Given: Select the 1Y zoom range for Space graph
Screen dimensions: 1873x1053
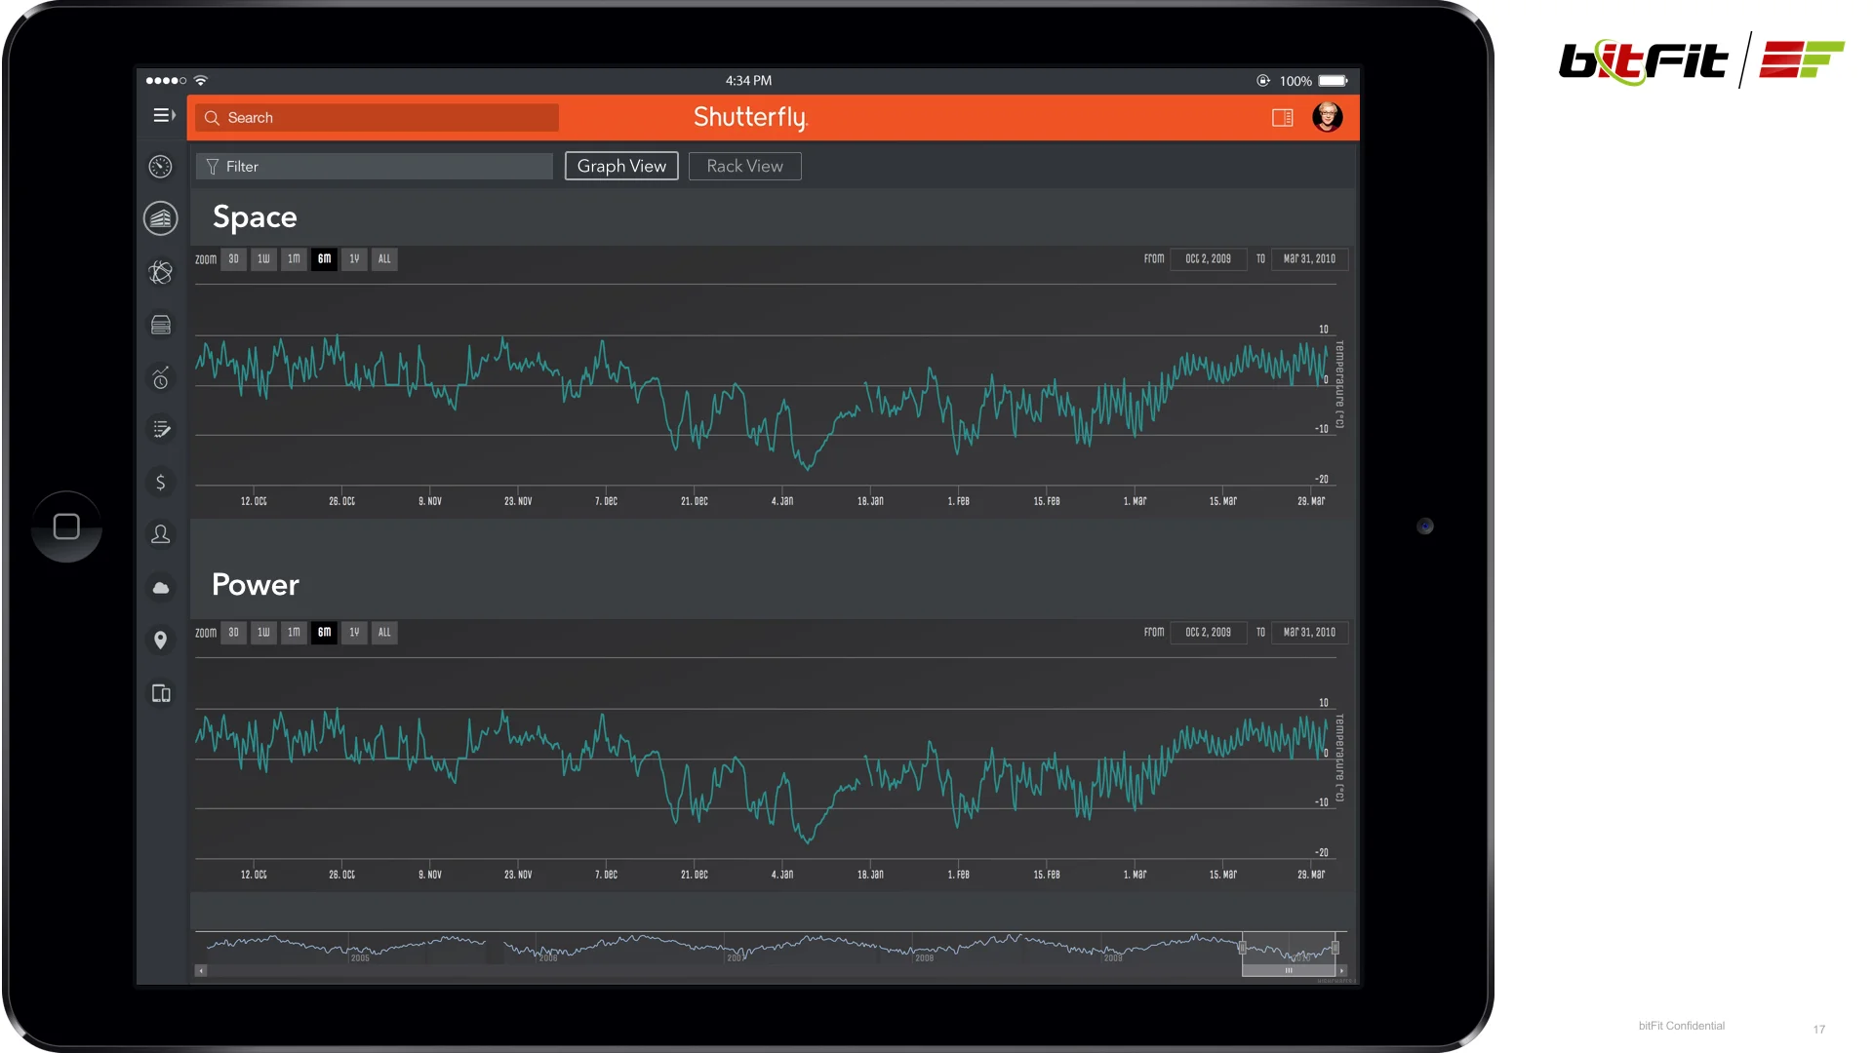Looking at the screenshot, I should point(354,259).
